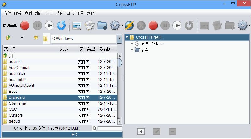Click the star favorites icon
This screenshot has height=139, width=251.
(36, 38)
